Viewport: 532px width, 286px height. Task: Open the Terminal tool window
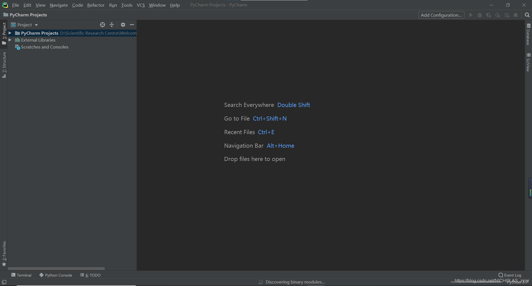click(x=21, y=275)
